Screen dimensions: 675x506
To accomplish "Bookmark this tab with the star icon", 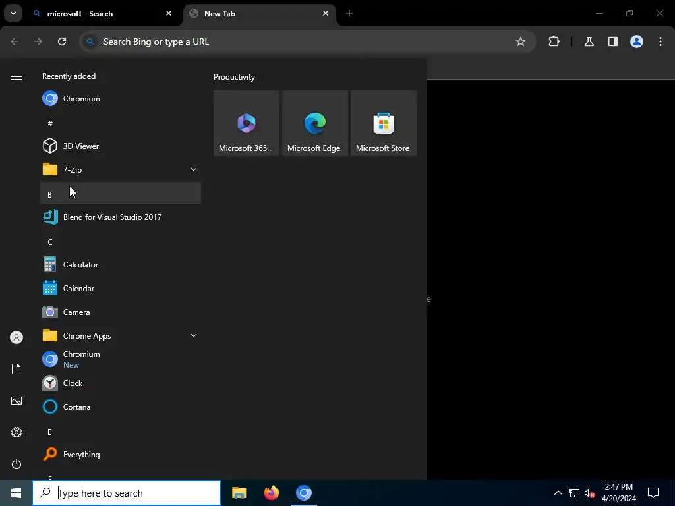I will click(521, 42).
